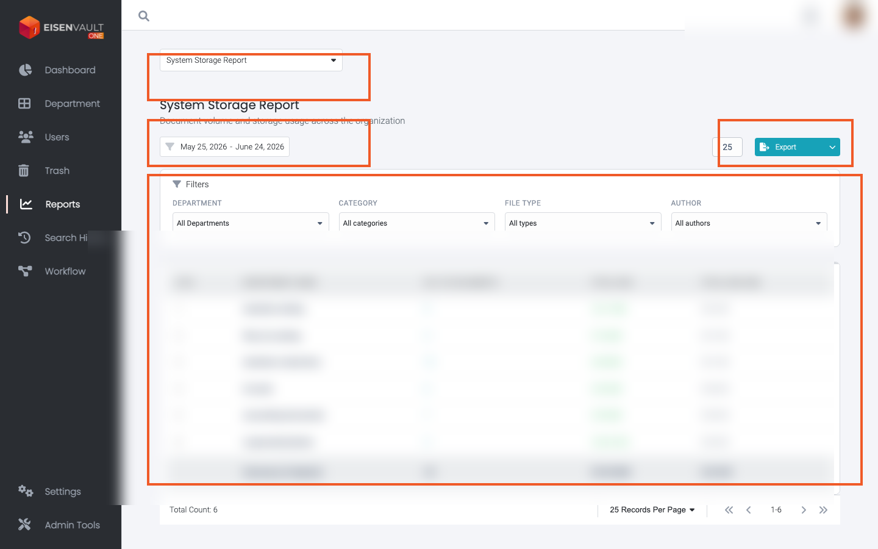878x549 pixels.
Task: Click the search magnifier icon
Action: click(x=144, y=16)
